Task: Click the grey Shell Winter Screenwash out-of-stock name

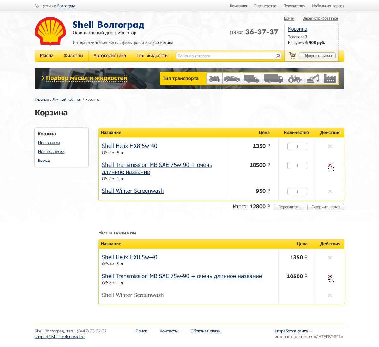Action: point(133,295)
